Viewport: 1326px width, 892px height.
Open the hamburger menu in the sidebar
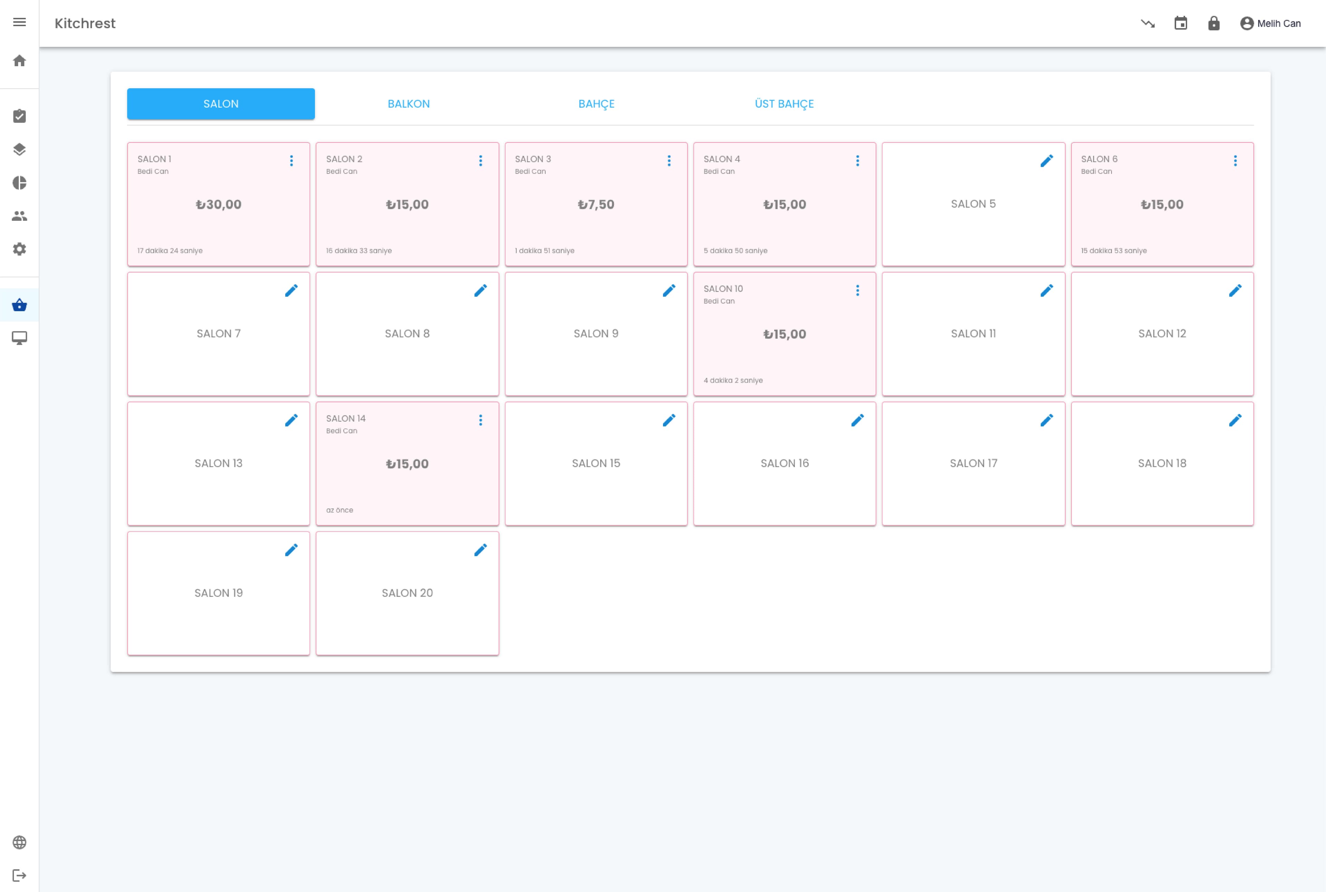[19, 22]
